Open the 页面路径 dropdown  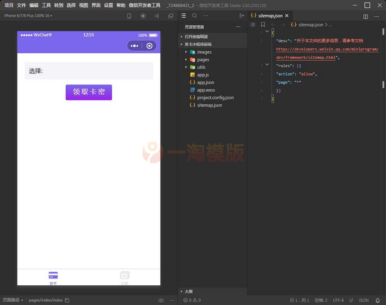coord(13,300)
